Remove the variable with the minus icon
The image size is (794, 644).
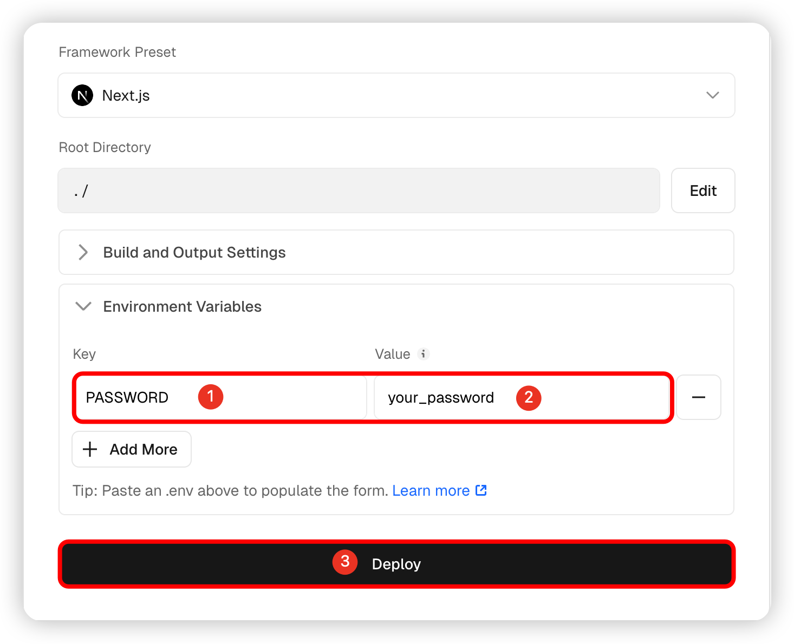pyautogui.click(x=698, y=398)
